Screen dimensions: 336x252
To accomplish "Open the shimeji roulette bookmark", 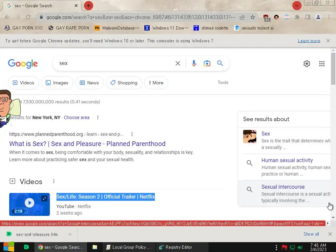I will coord(211,28).
